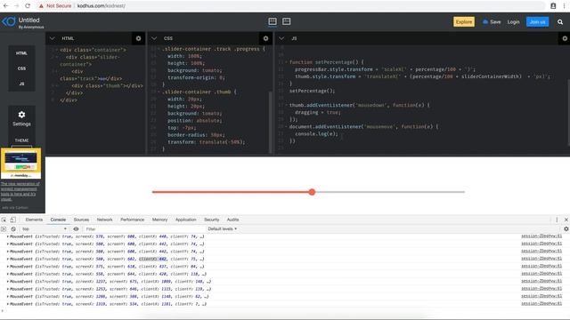Click the Kodhus logo icon
Screen dimensions: 570x320
pos(9,21)
